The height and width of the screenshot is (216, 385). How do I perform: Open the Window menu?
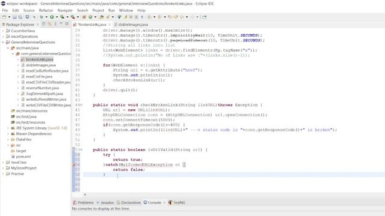pyautogui.click(x=126, y=10)
